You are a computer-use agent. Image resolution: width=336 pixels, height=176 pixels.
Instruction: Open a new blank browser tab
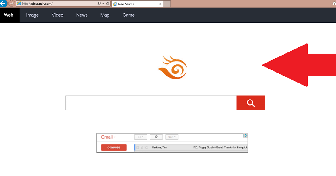pyautogui.click(x=167, y=4)
